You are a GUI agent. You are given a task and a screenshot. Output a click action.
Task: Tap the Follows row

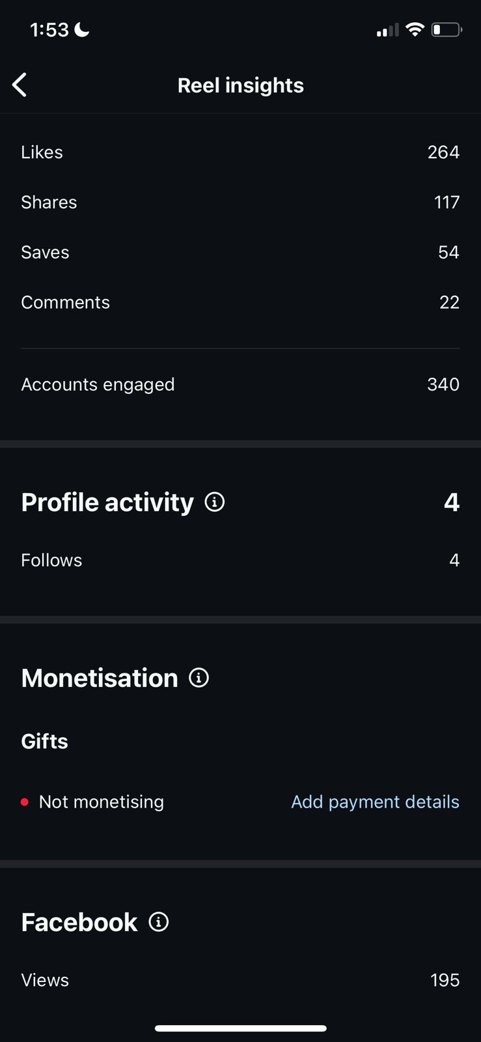point(240,561)
